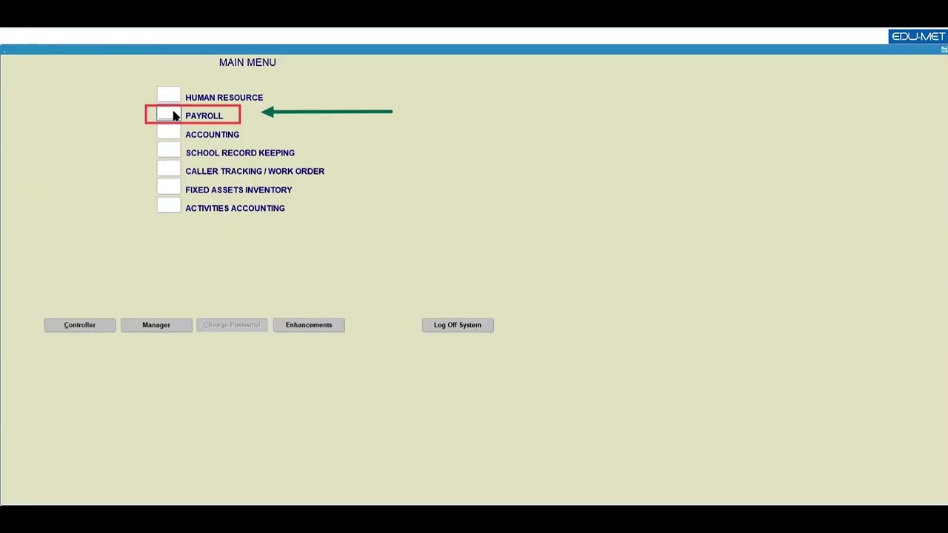Image resolution: width=948 pixels, height=533 pixels.
Task: Select the Fixed Assets Inventory box
Action: point(169,187)
